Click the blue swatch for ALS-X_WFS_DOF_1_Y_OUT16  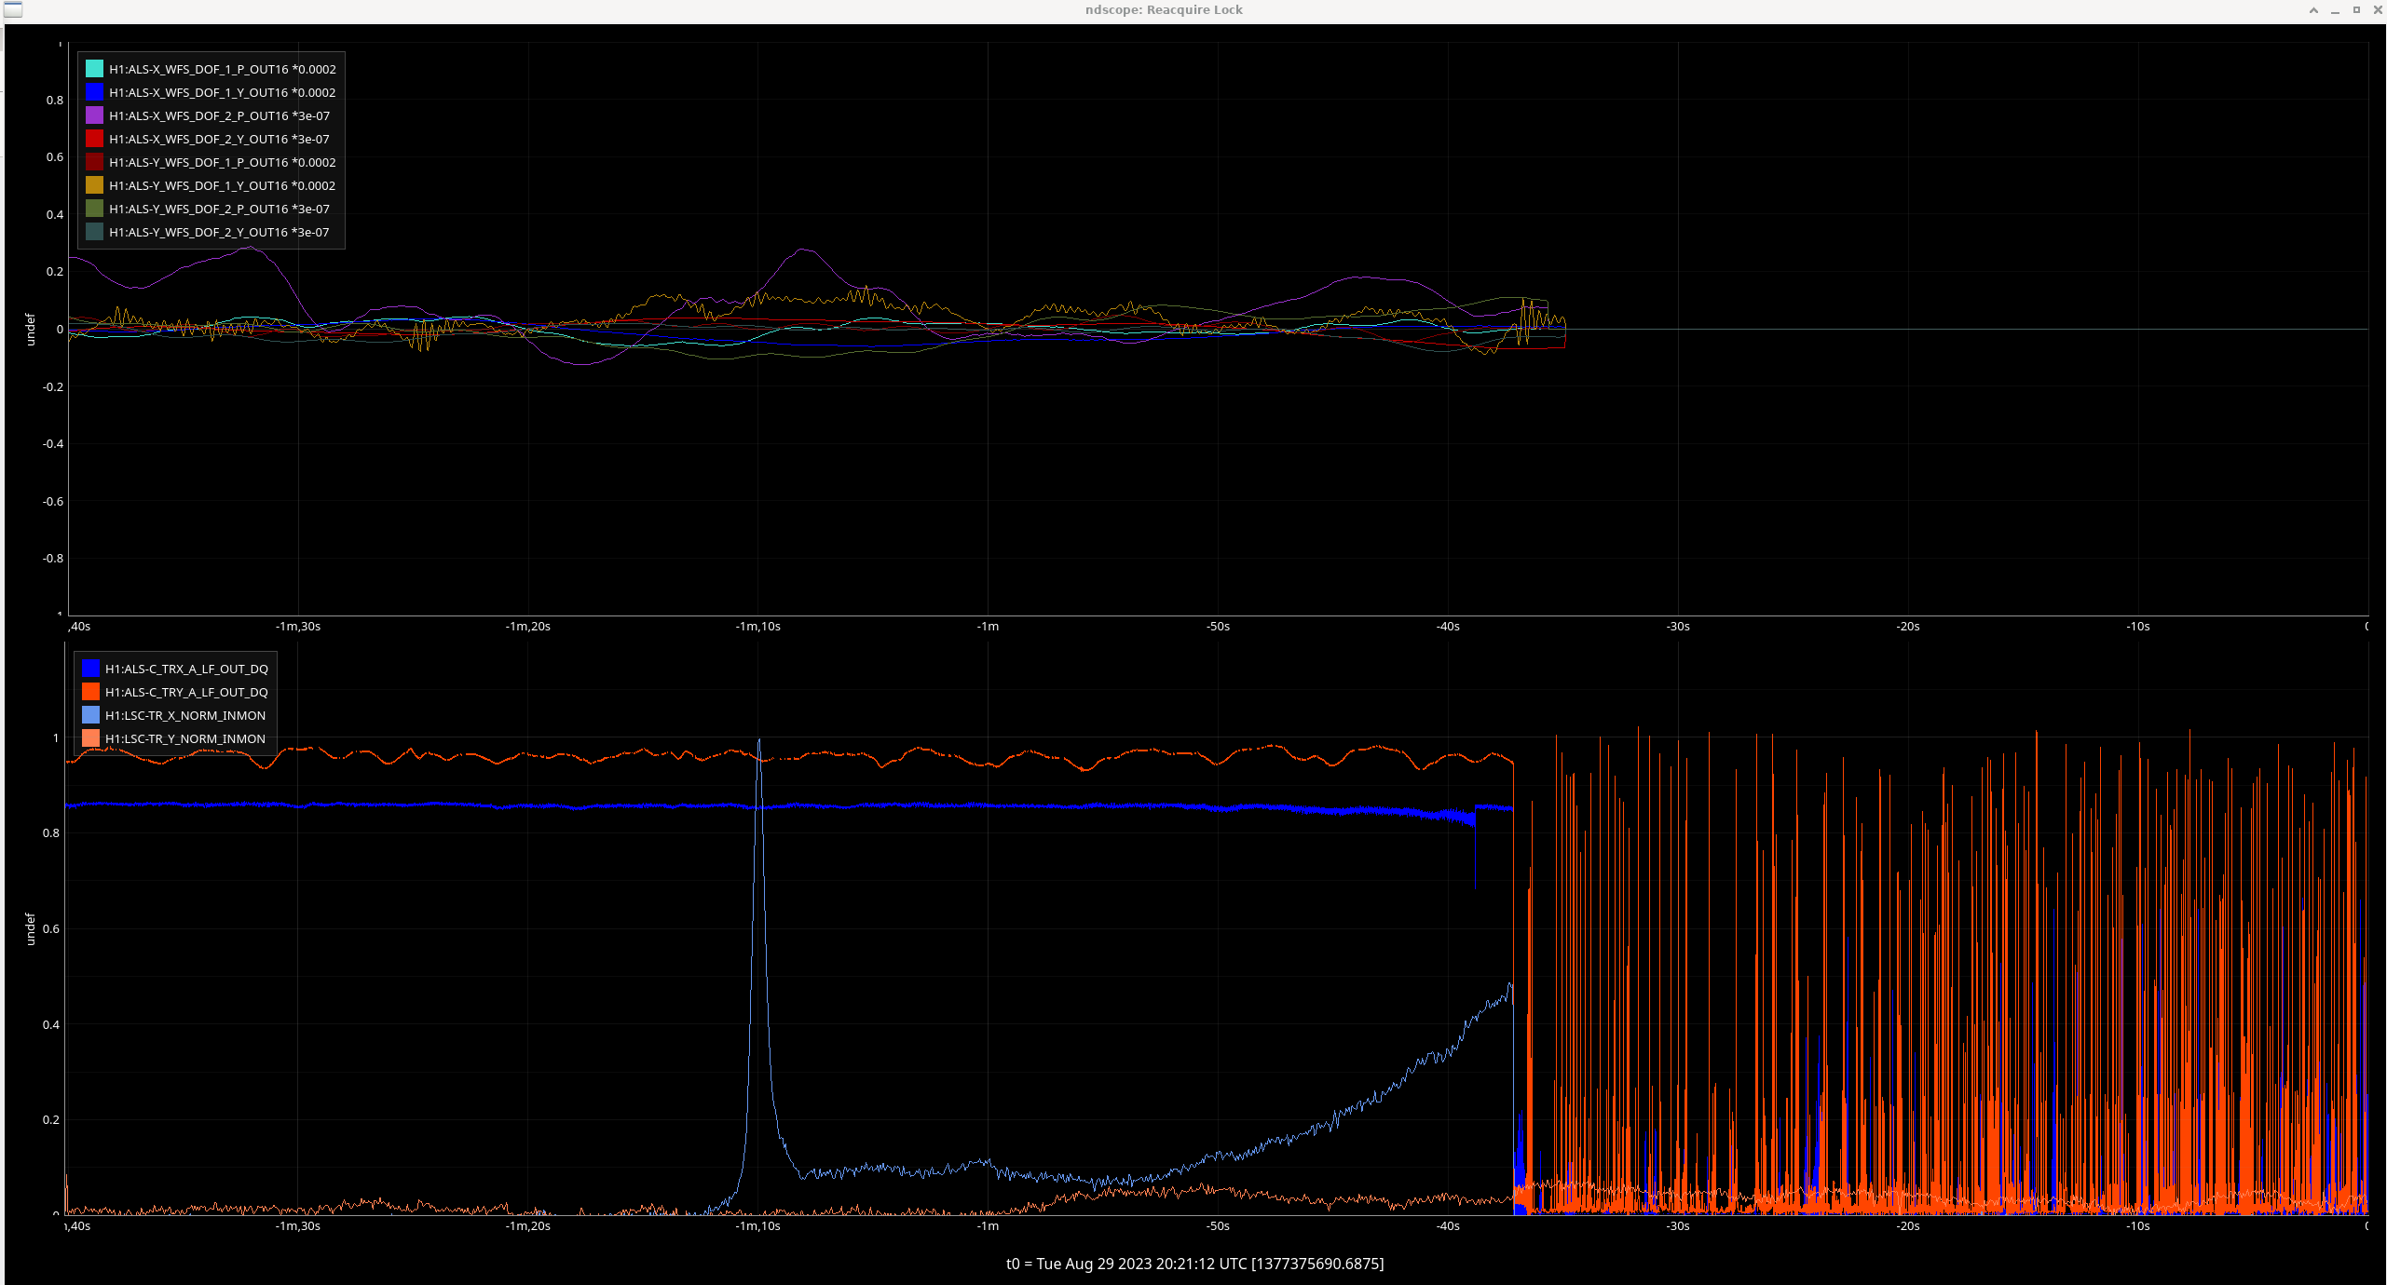pyautogui.click(x=94, y=92)
